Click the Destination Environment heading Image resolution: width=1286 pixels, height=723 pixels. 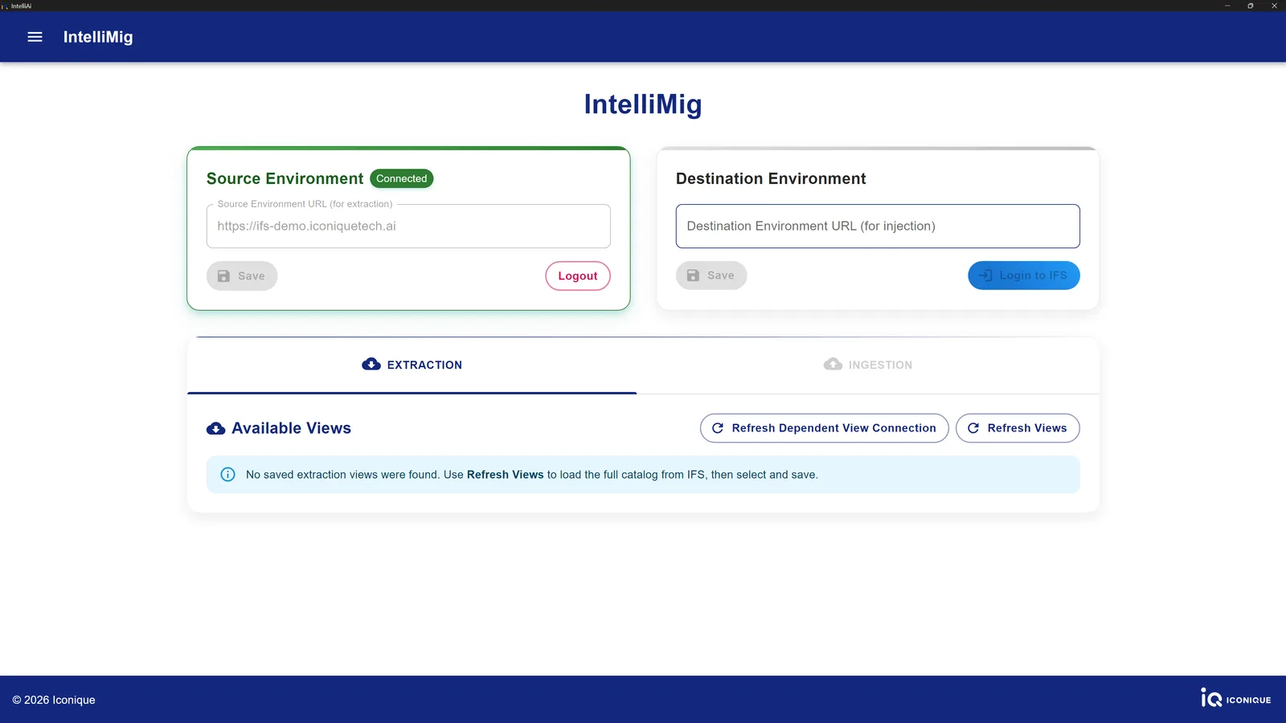click(771, 179)
